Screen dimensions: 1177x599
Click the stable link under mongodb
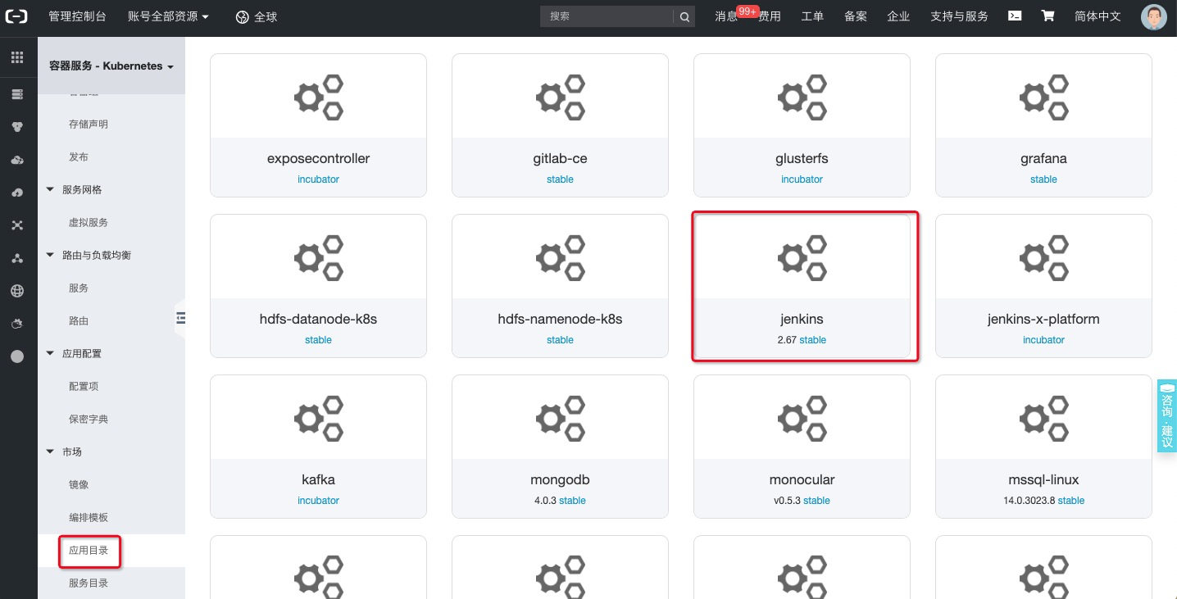pos(572,501)
